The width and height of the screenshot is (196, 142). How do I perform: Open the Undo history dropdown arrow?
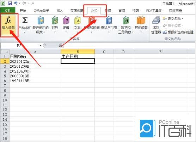tap(20, 4)
